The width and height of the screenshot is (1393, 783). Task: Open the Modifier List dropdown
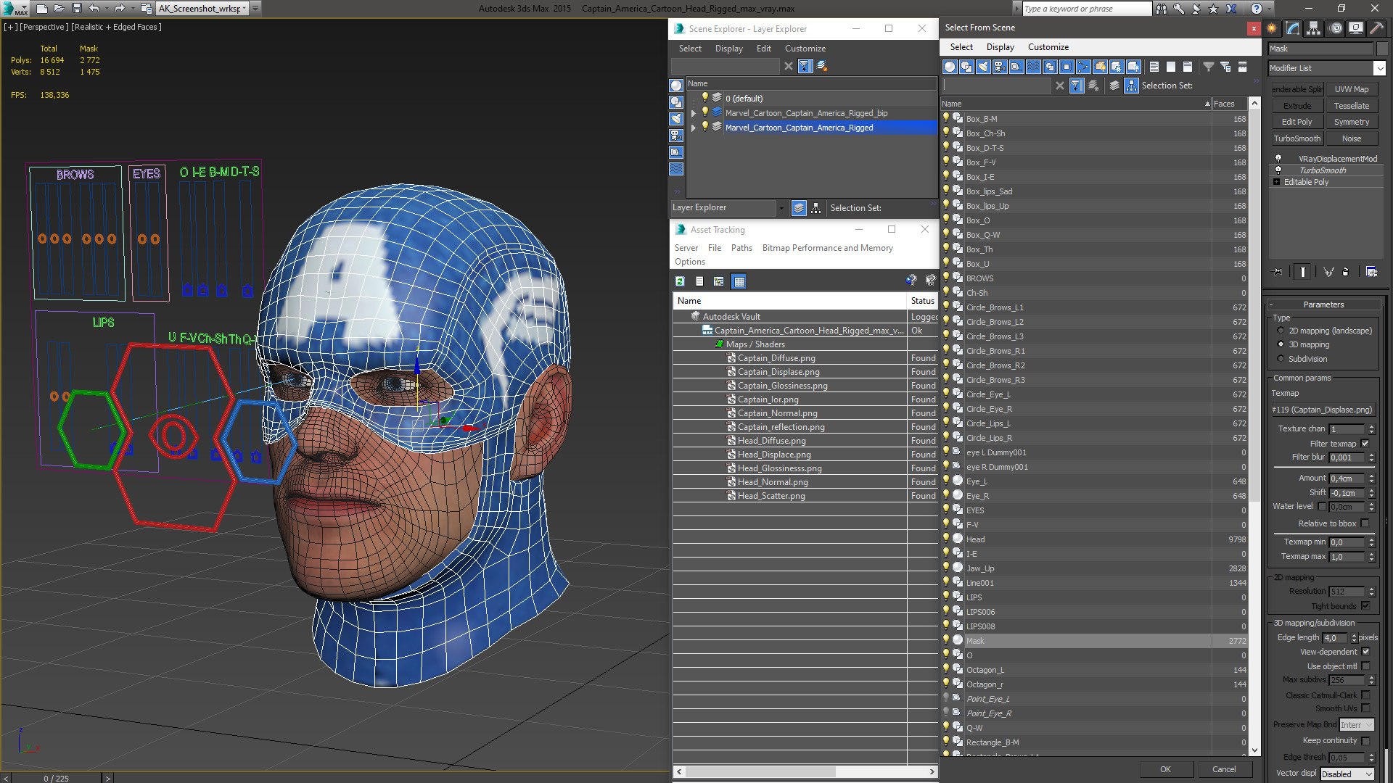point(1379,68)
